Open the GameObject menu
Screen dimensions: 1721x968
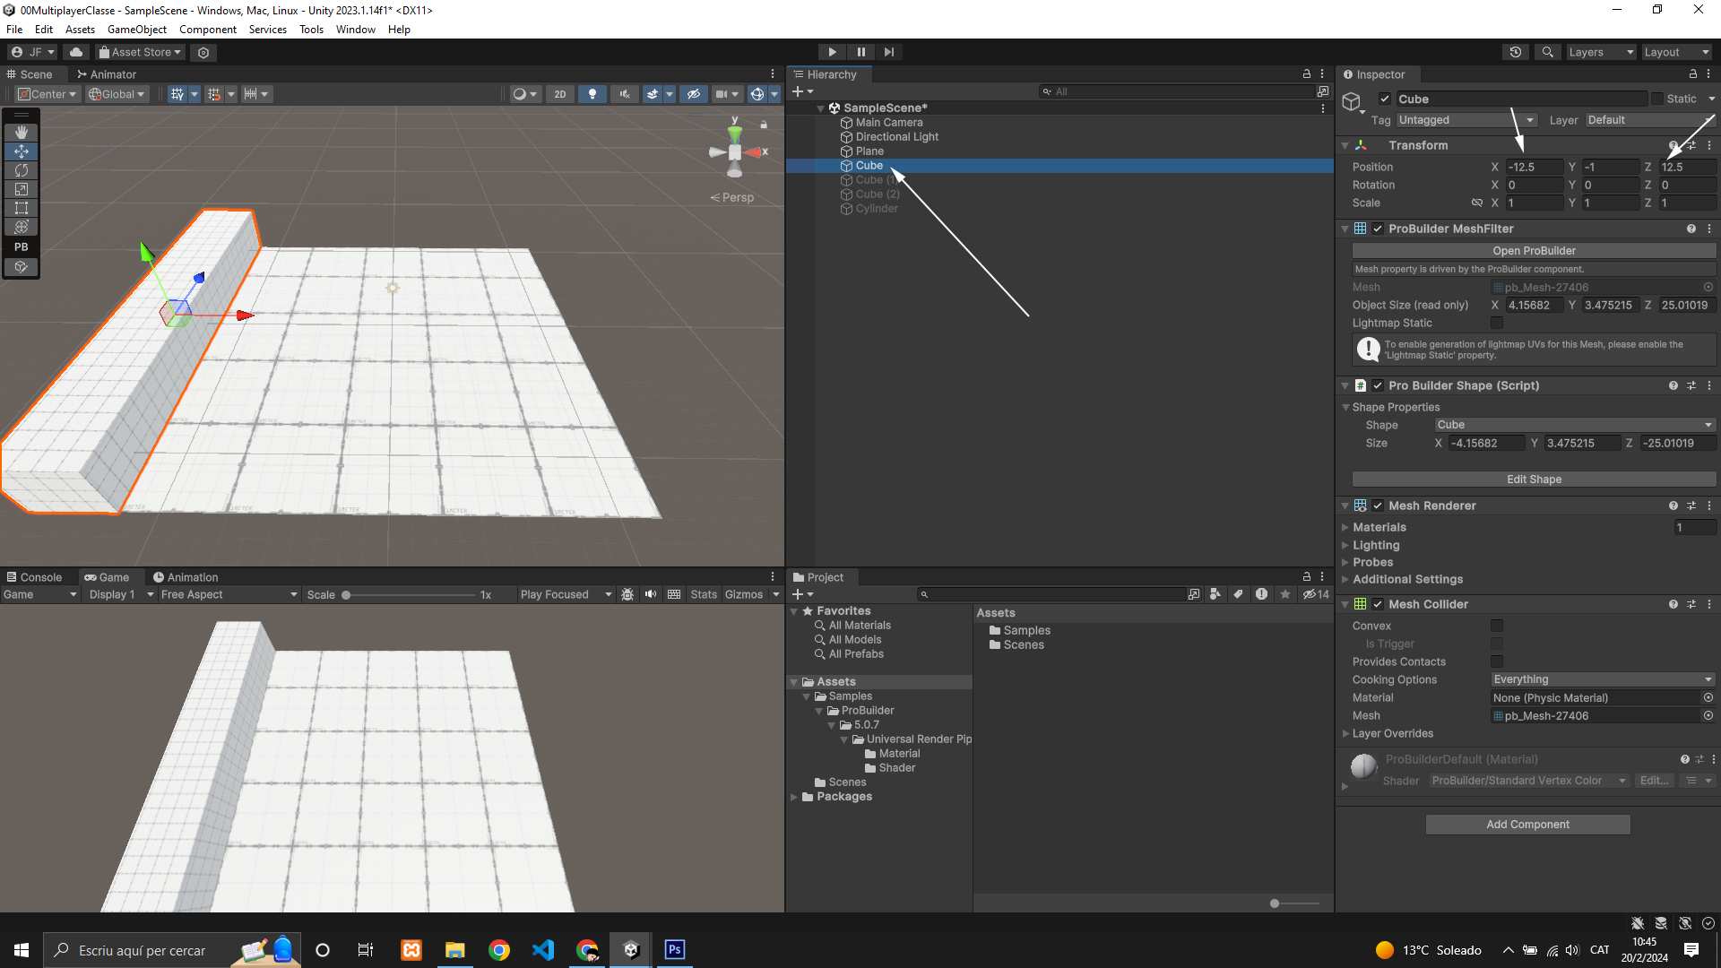click(136, 29)
